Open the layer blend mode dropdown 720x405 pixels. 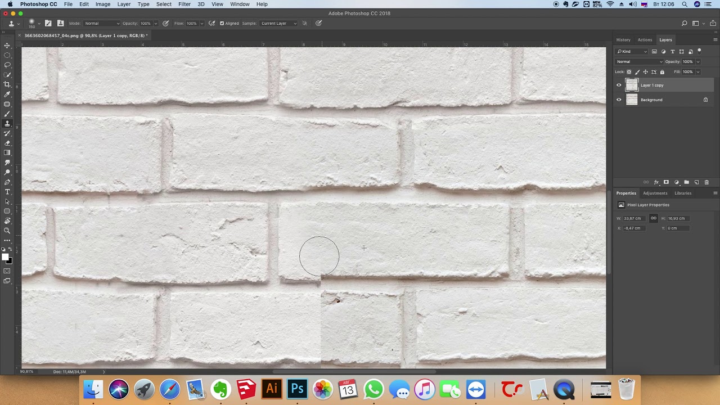(x=640, y=61)
